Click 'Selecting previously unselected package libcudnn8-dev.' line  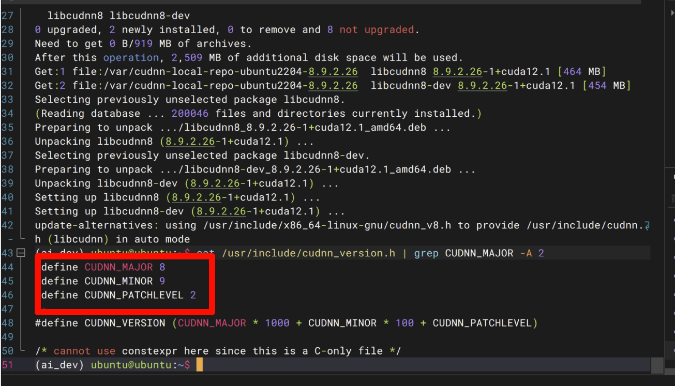[x=202, y=156]
